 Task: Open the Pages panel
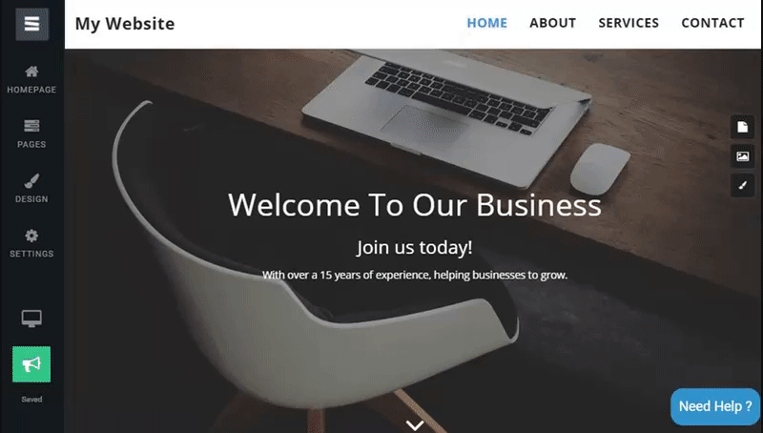pyautogui.click(x=31, y=134)
